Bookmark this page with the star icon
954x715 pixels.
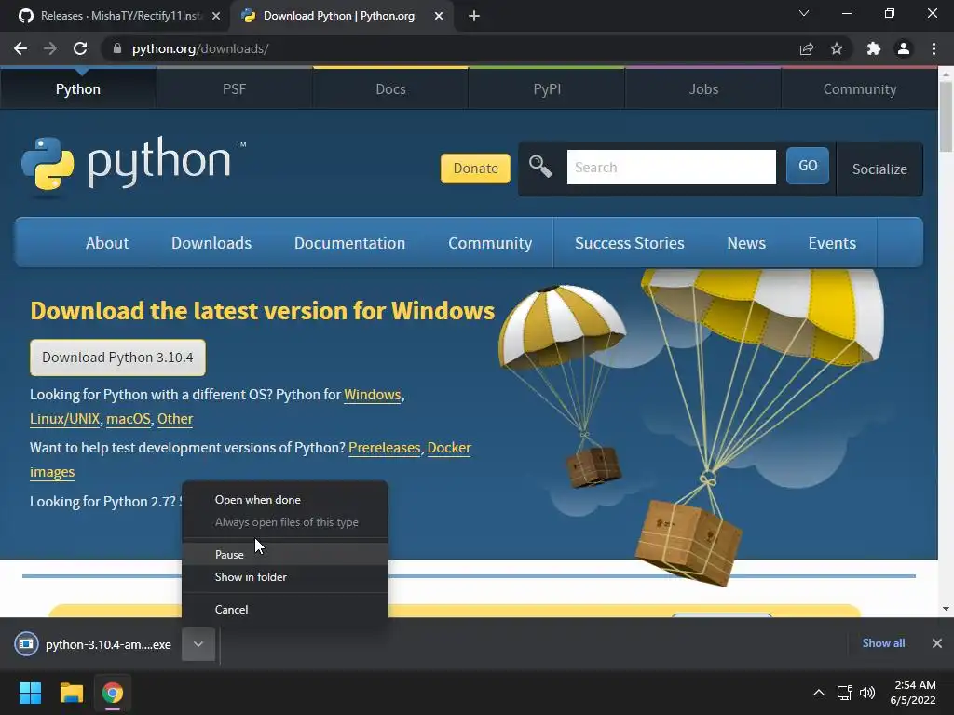pos(837,48)
